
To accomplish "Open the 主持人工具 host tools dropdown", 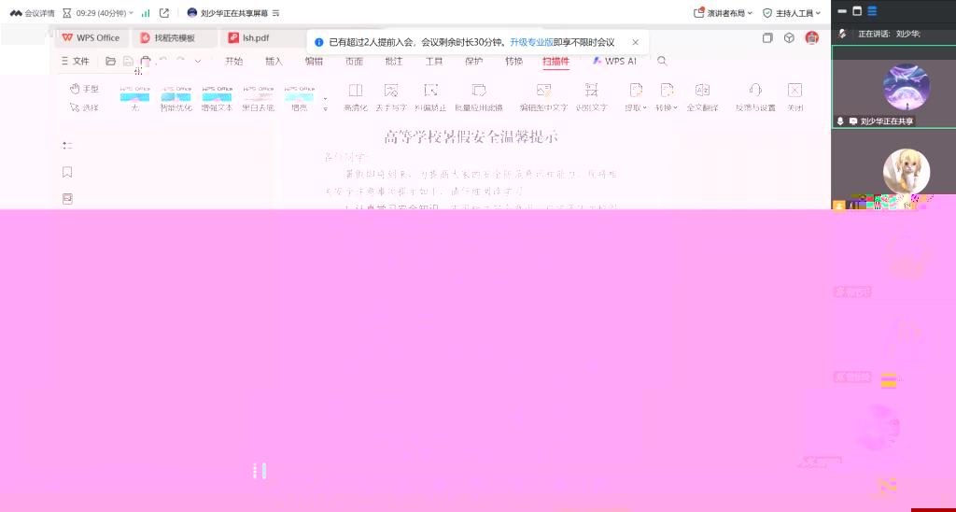I will 792,13.
